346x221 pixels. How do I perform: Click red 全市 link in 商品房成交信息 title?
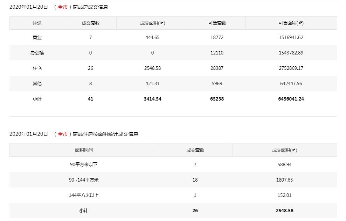[62, 7]
